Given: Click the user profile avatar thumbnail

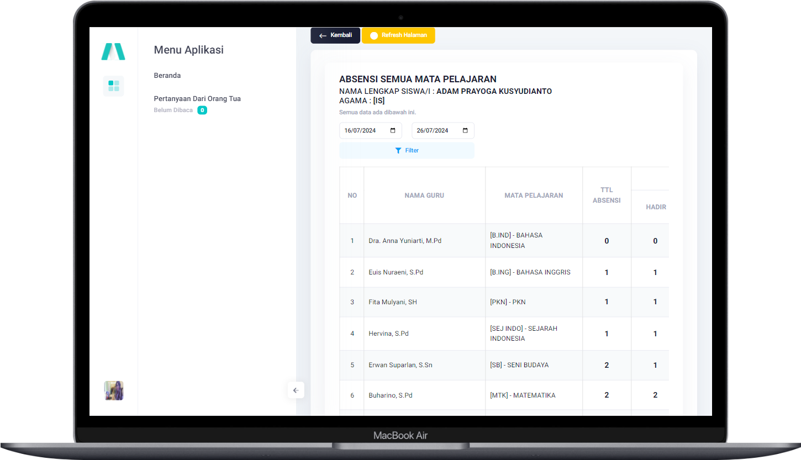Looking at the screenshot, I should (x=114, y=390).
